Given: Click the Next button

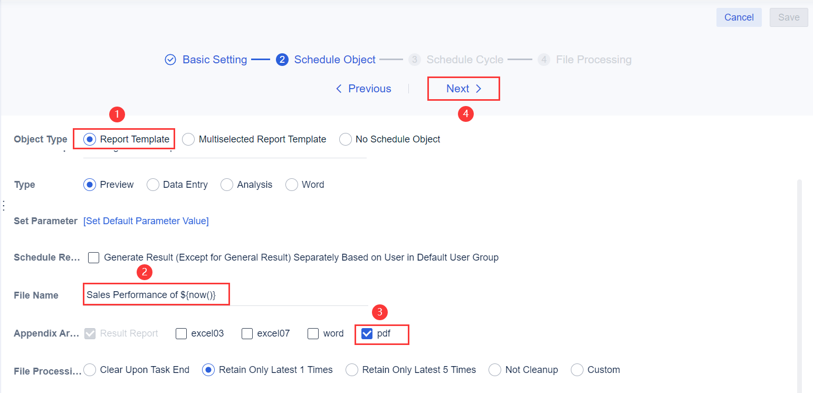Looking at the screenshot, I should point(463,88).
